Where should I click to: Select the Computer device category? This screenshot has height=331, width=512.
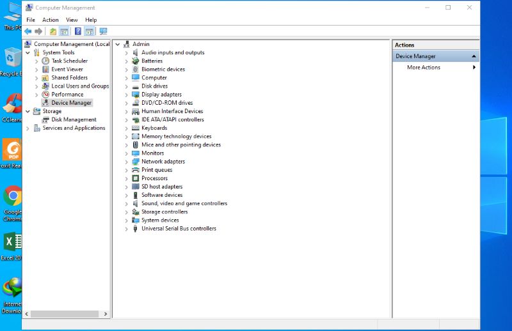tap(154, 77)
